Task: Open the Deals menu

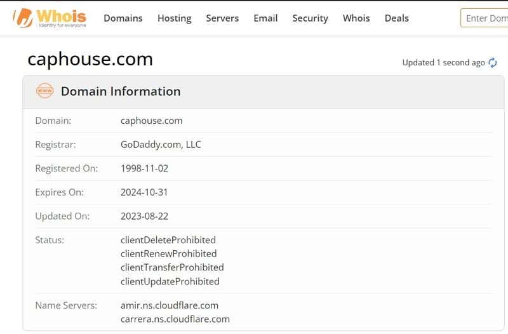Action: [x=396, y=18]
